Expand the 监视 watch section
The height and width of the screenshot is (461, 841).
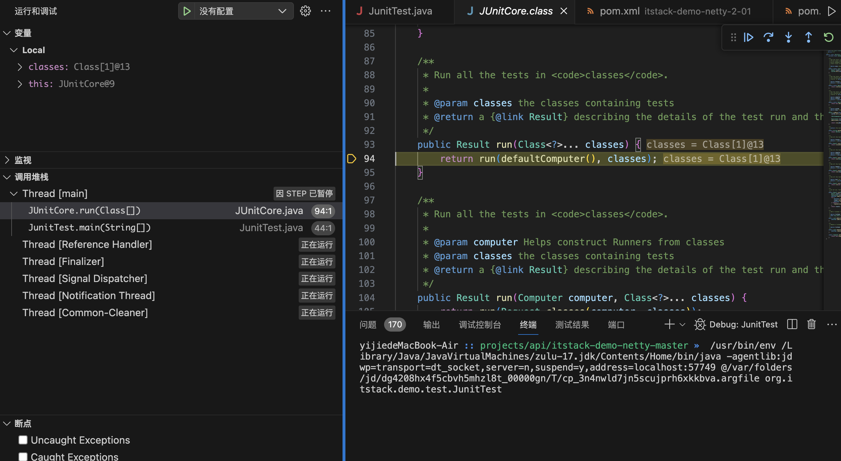point(7,160)
